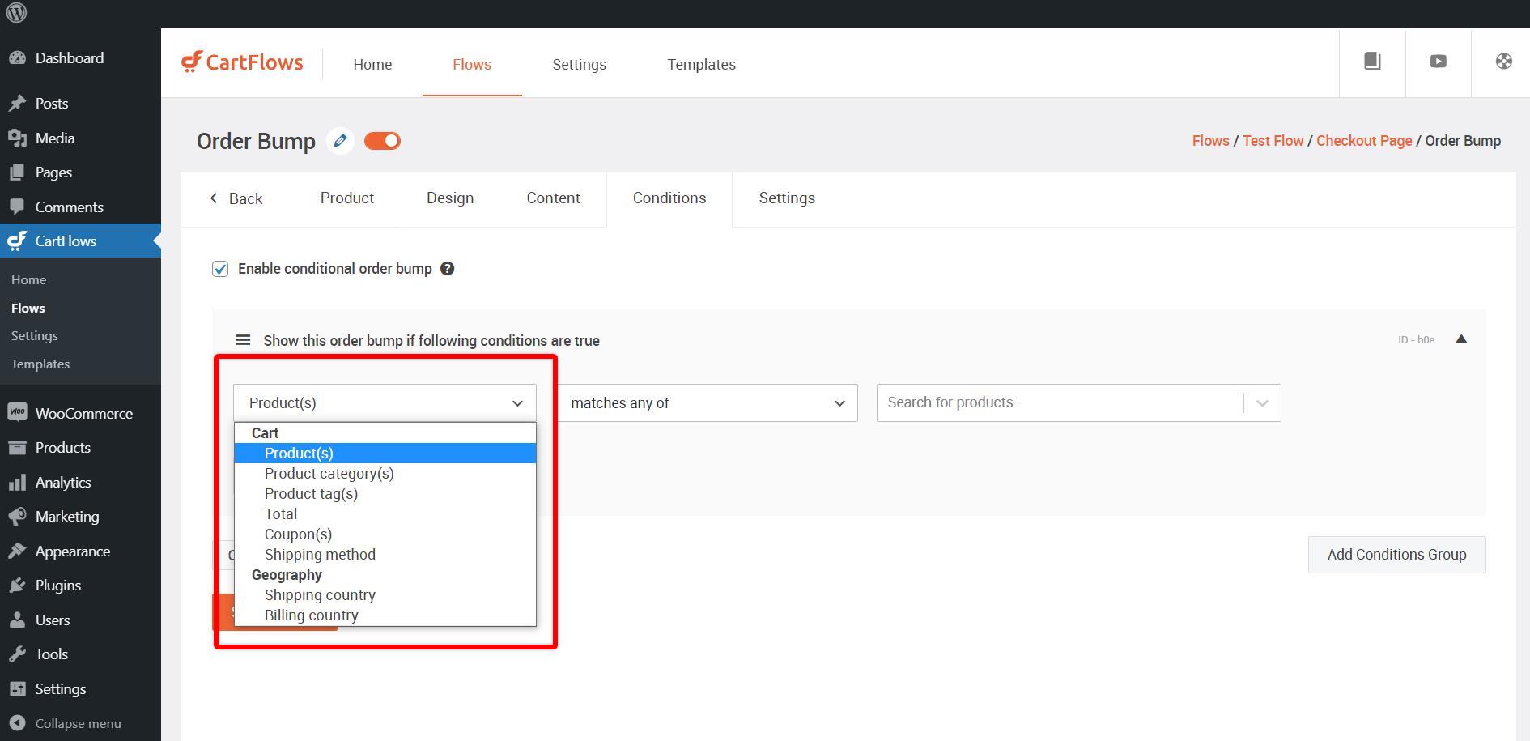The width and height of the screenshot is (1530, 741).
Task: Open WooCommerce in the admin sidebar
Action: point(83,414)
